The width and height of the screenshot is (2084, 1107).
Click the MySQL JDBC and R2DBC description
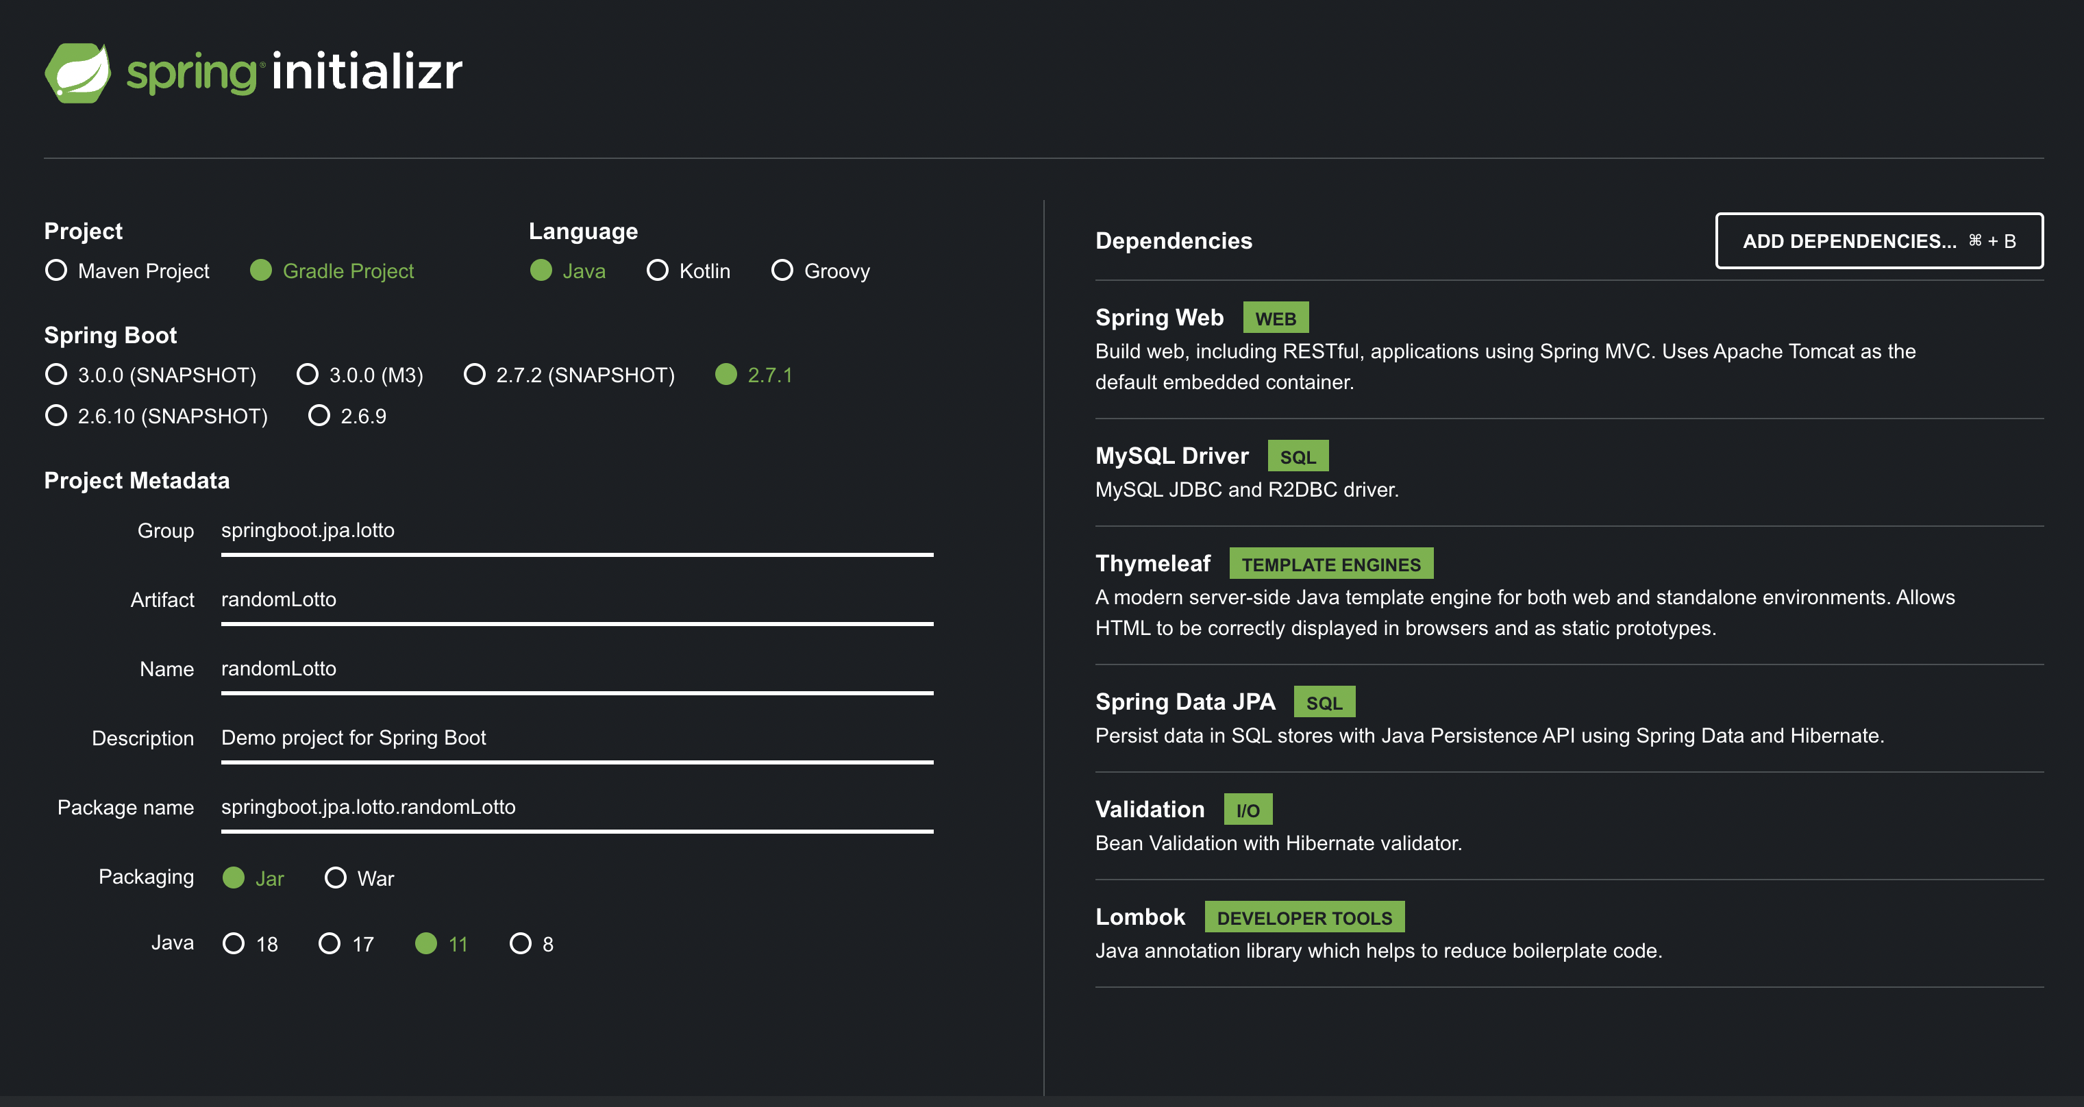tap(1247, 490)
